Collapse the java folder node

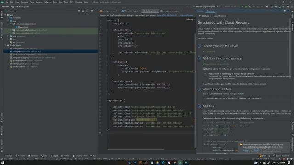tap(8, 21)
